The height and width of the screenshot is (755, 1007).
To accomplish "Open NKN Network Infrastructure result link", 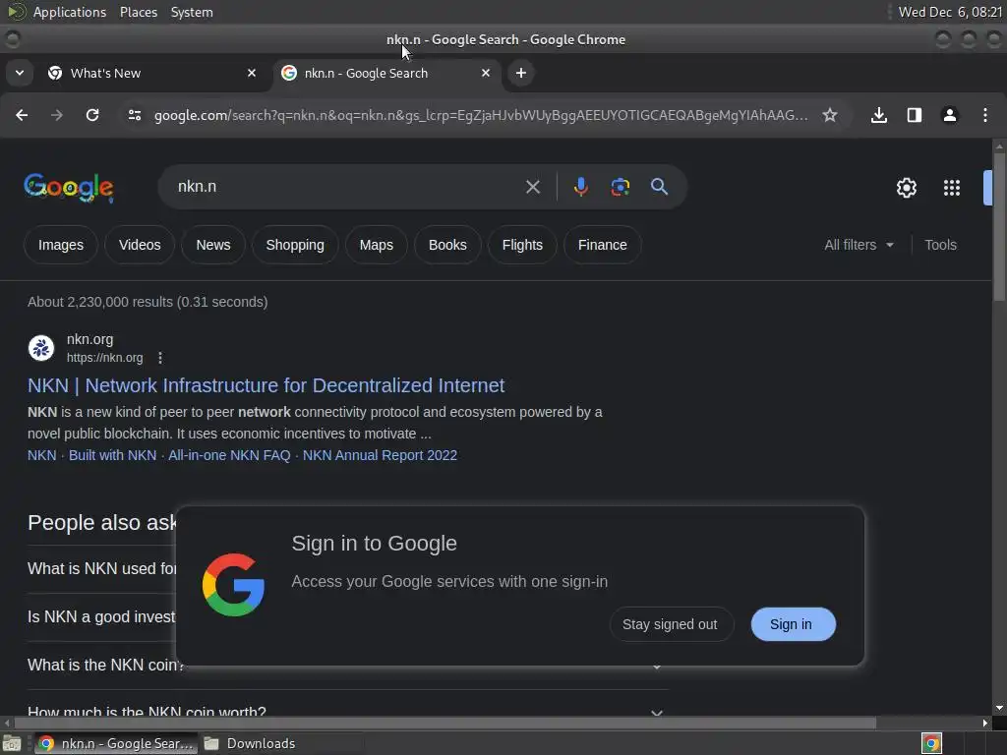I will pyautogui.click(x=266, y=385).
